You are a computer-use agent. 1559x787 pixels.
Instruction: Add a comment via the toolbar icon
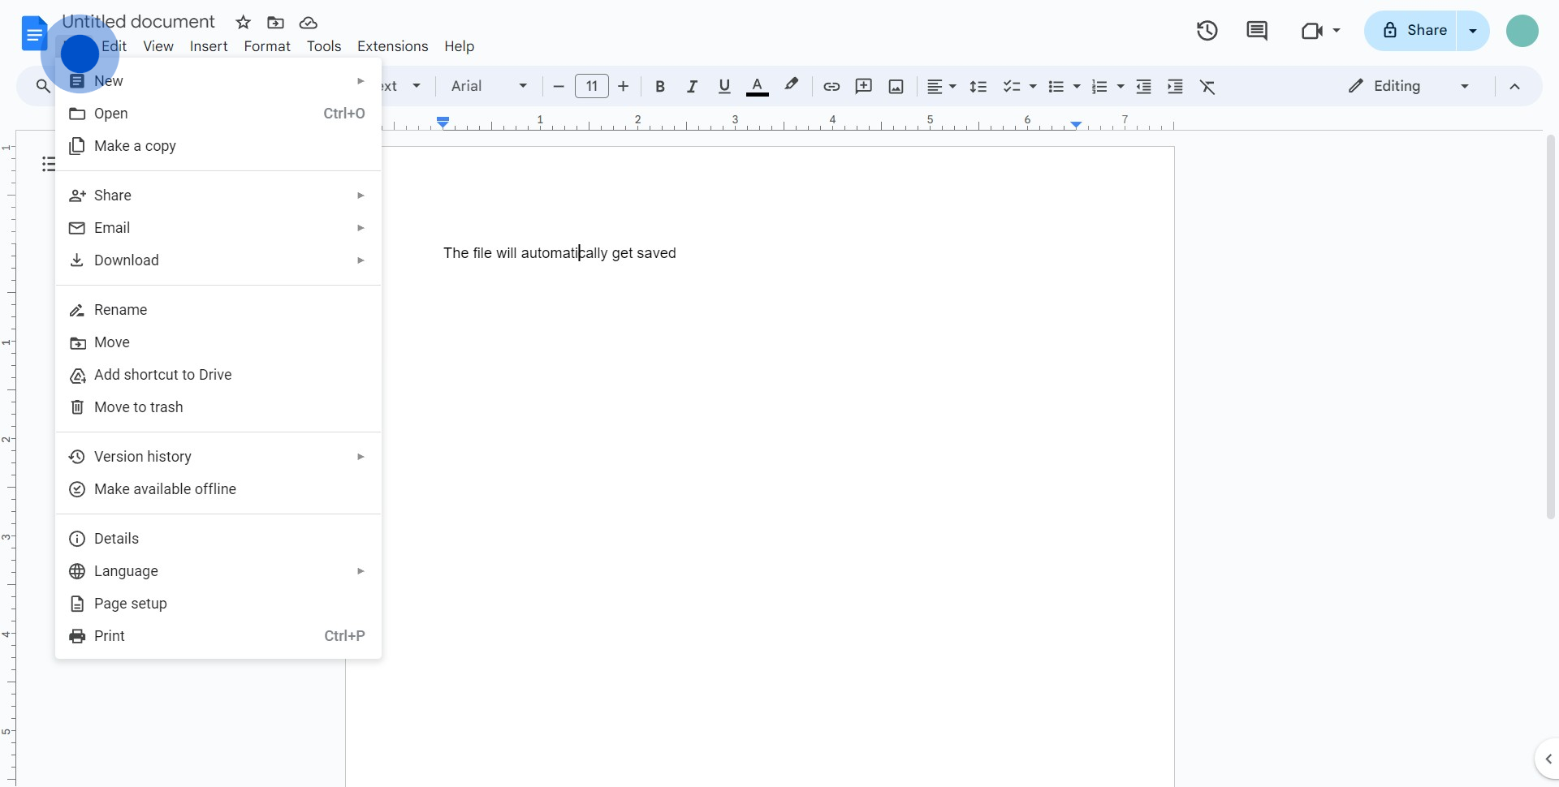click(864, 86)
